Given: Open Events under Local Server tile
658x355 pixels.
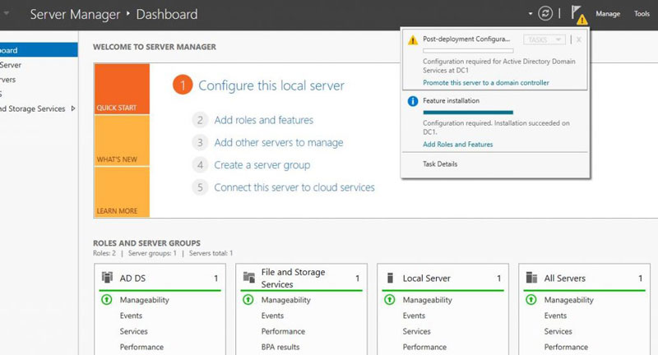Looking at the screenshot, I should (x=414, y=316).
